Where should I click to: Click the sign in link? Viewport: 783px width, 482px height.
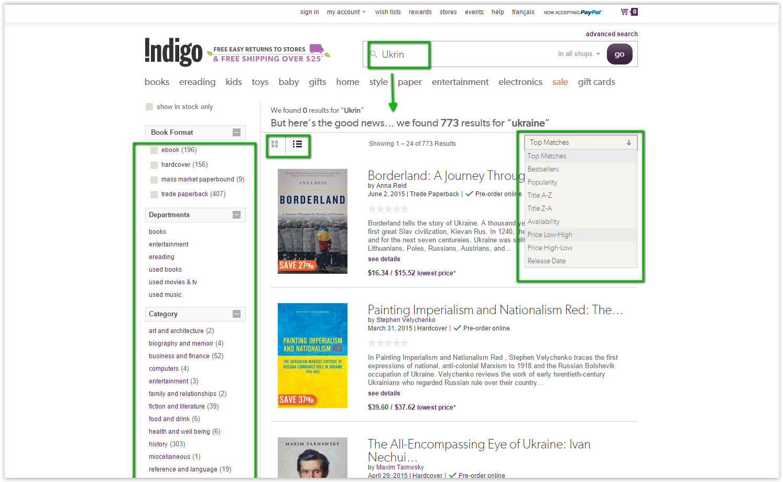coord(309,12)
